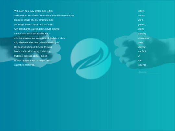
Task: Click the italic word "pained,"
Action: 142,25
